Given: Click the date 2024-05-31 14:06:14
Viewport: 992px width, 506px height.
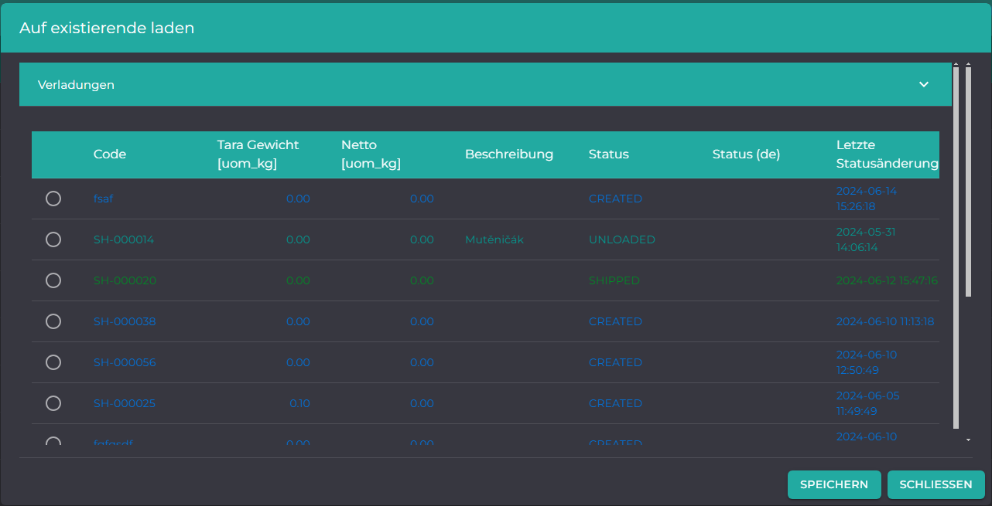Looking at the screenshot, I should 866,239.
